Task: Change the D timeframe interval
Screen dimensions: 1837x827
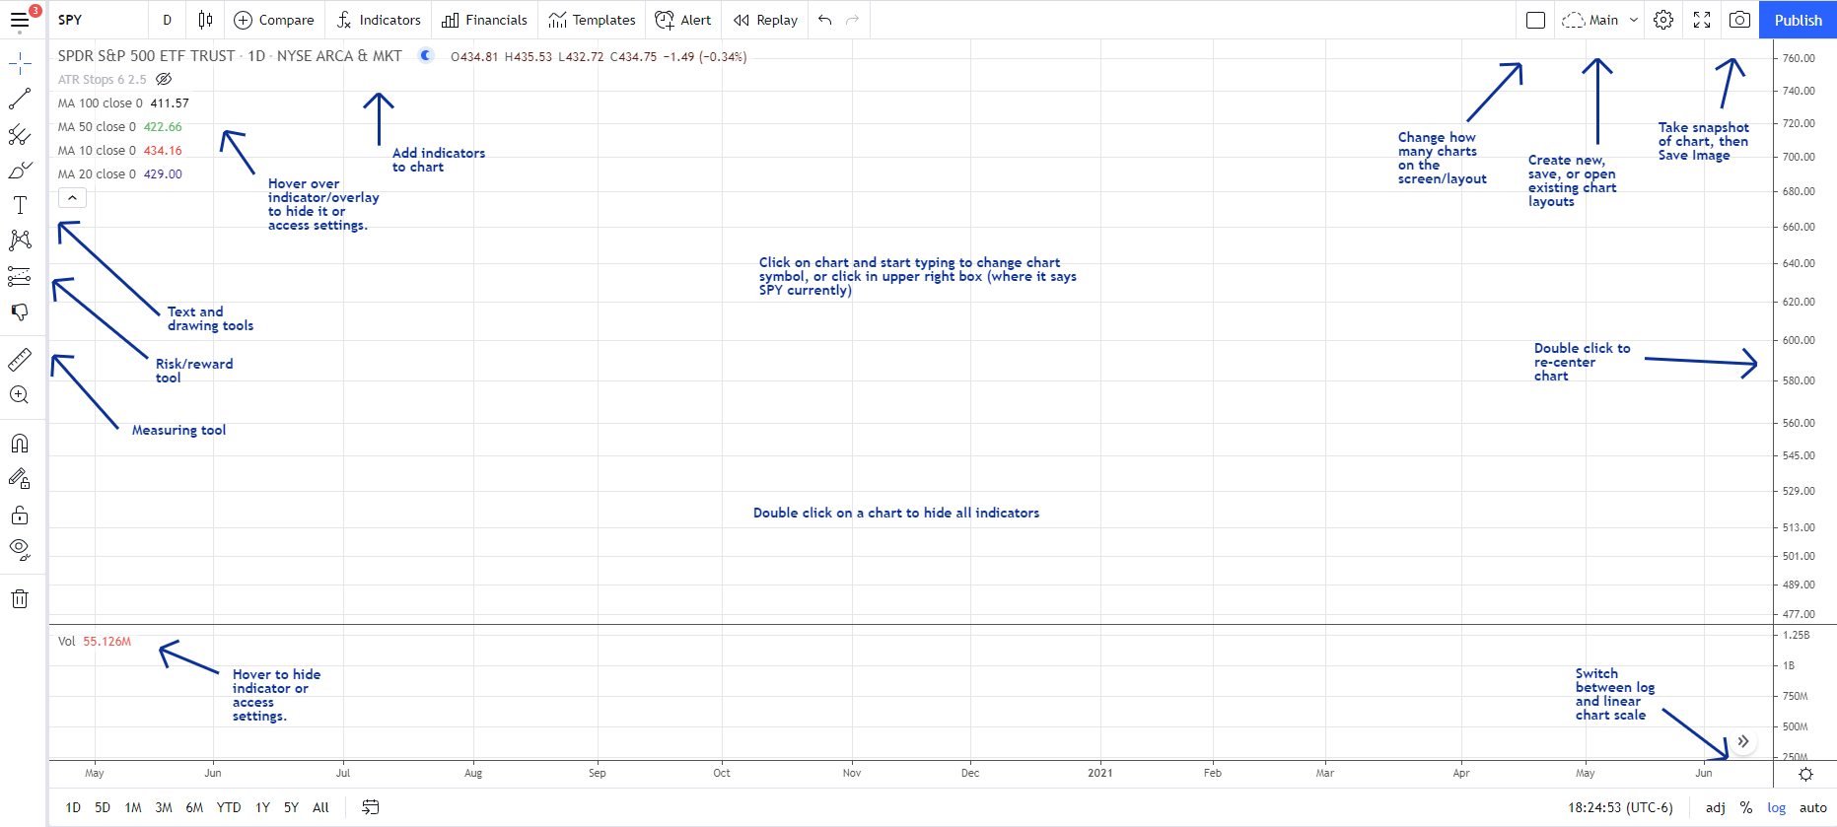Action: (168, 20)
